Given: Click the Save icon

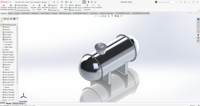Looking at the screenshot, I should (66, 2).
